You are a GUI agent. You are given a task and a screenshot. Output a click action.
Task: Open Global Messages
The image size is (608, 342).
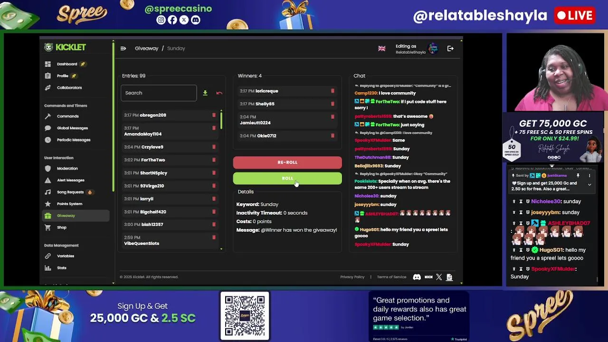coord(72,128)
